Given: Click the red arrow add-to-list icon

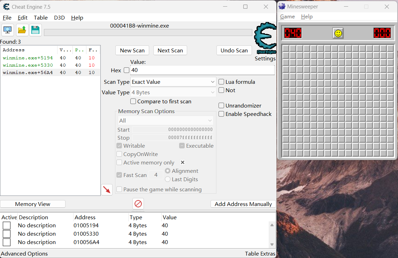Looking at the screenshot, I should pyautogui.click(x=107, y=190).
